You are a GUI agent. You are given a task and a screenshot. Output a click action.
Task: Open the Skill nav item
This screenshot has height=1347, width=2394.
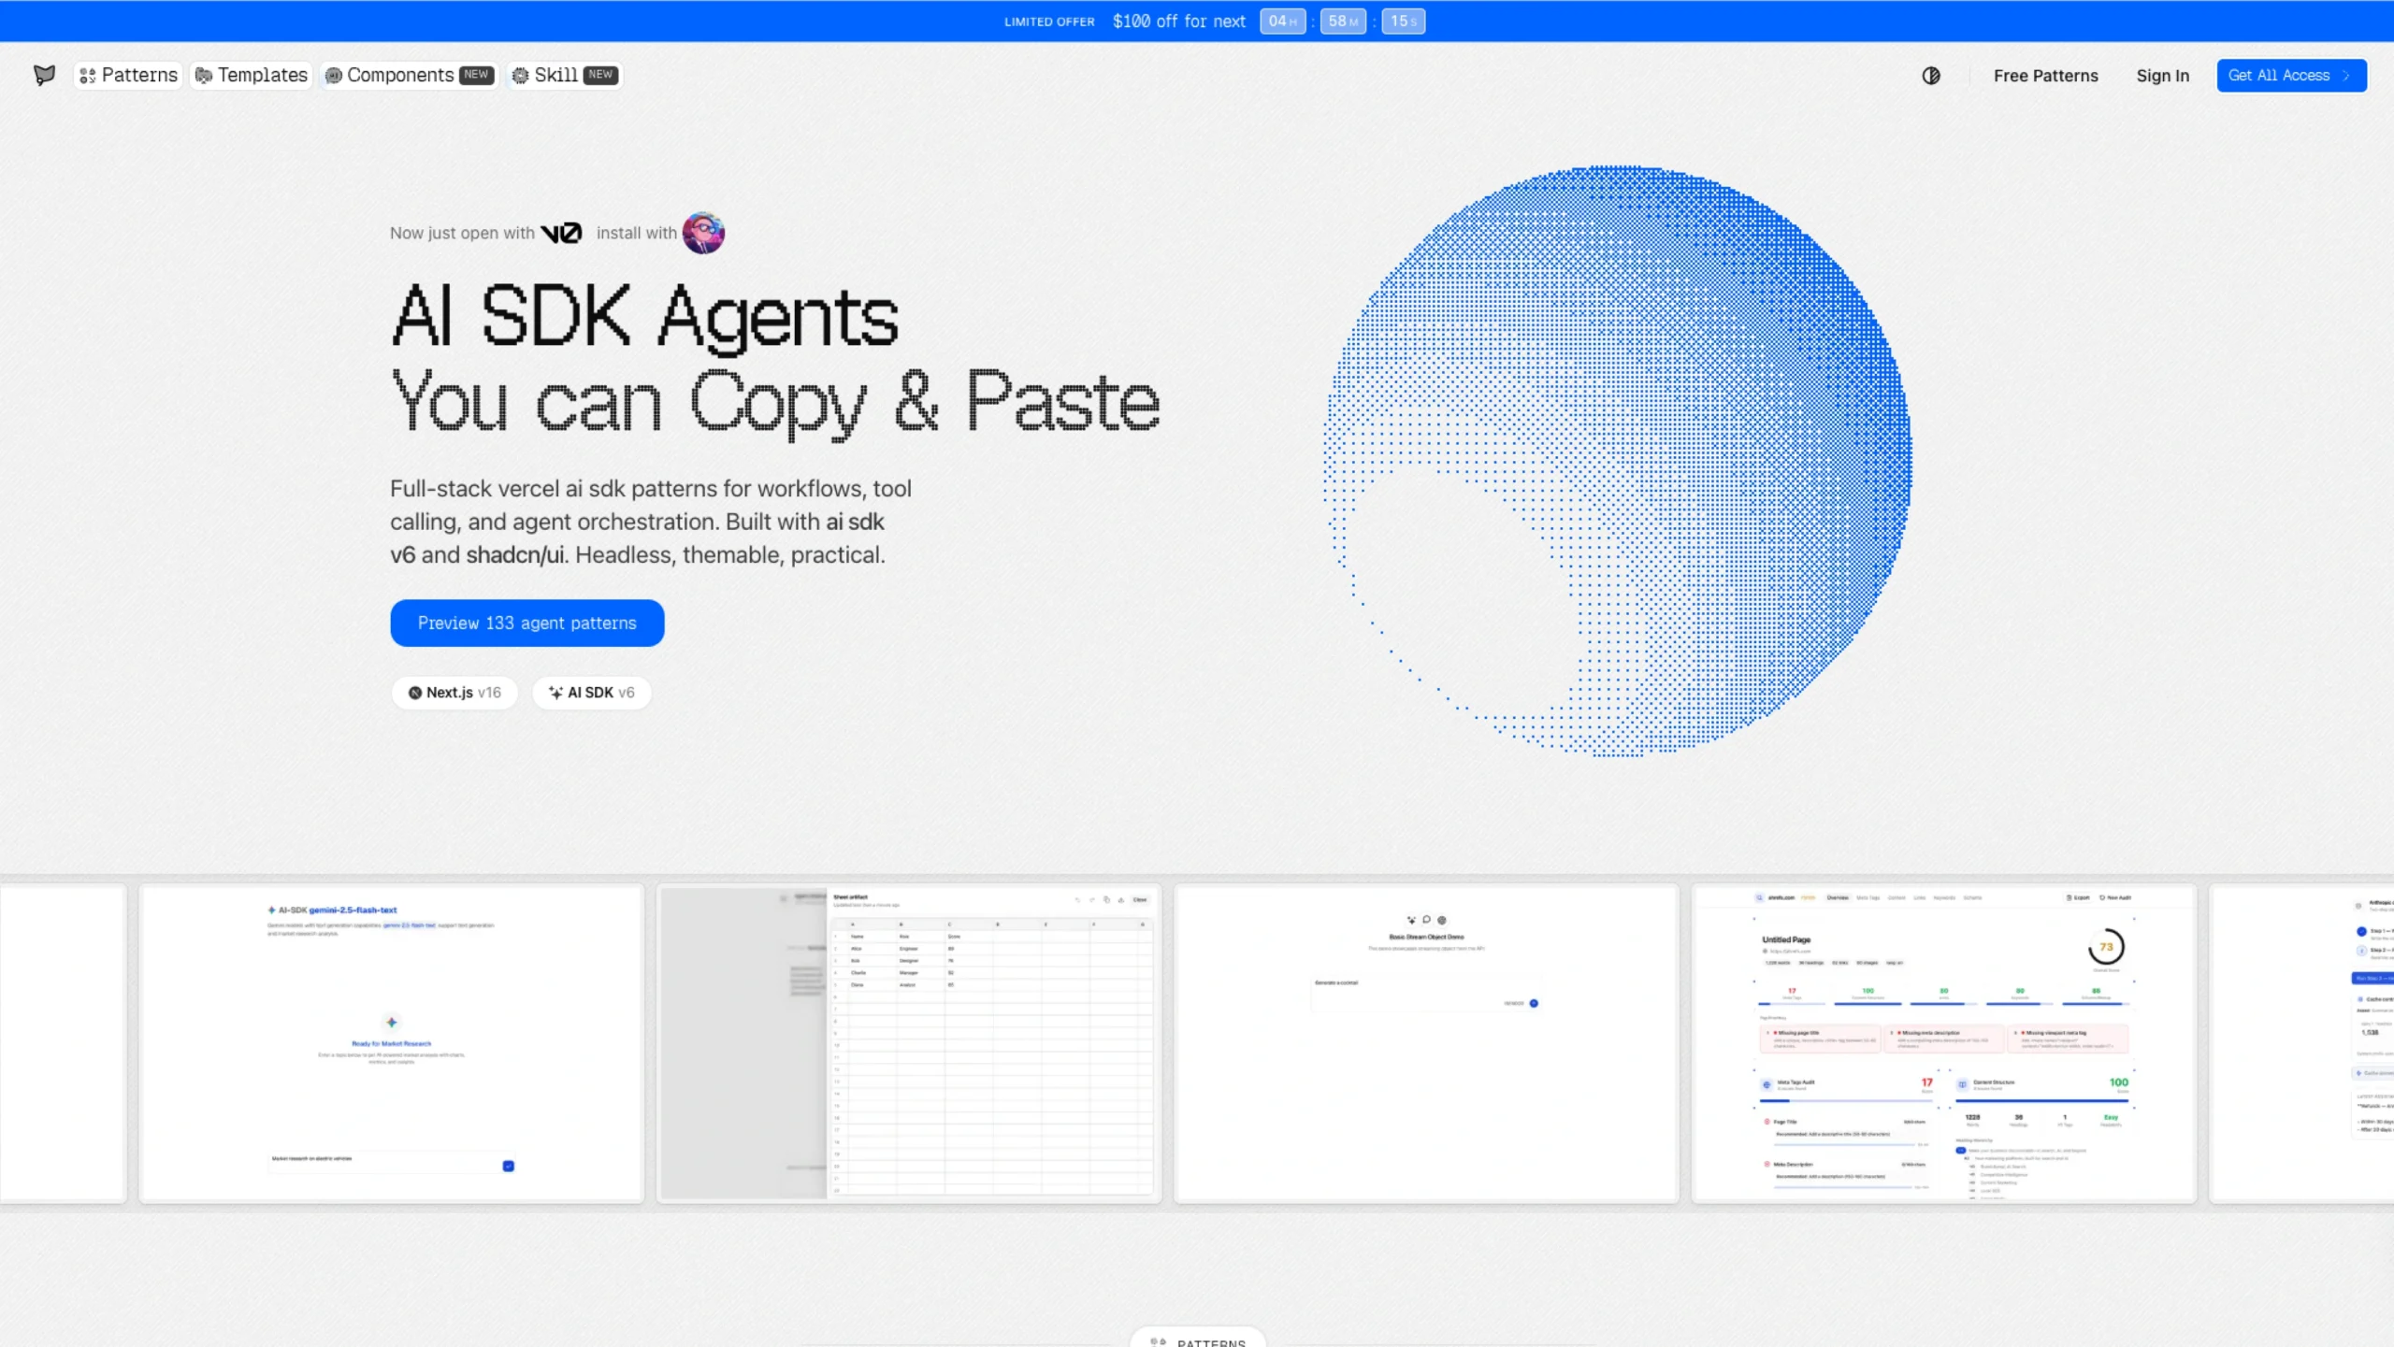(565, 75)
